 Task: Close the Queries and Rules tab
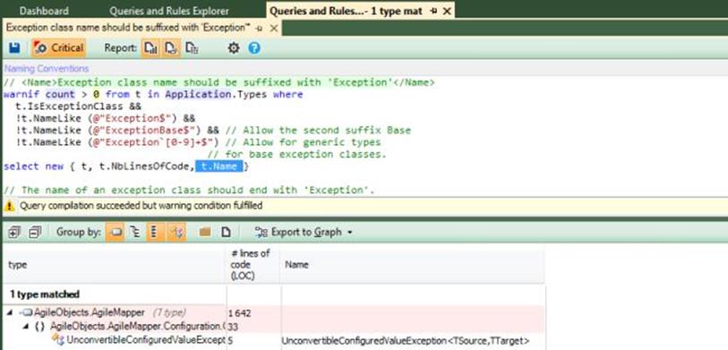pyautogui.click(x=447, y=11)
